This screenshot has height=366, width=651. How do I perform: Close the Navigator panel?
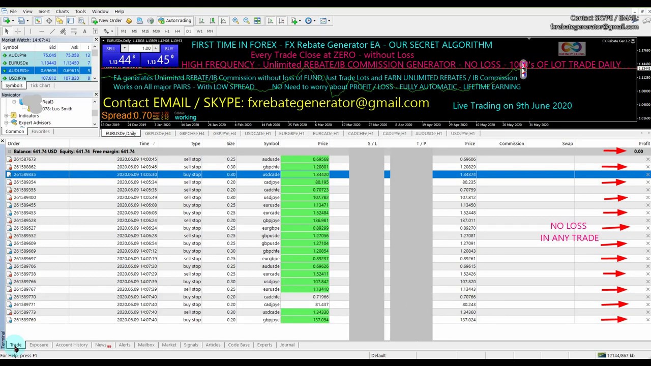pyautogui.click(x=96, y=95)
